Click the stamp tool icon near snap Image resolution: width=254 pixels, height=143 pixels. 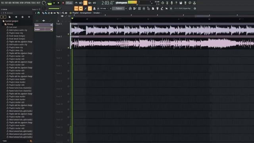coord(94,8)
